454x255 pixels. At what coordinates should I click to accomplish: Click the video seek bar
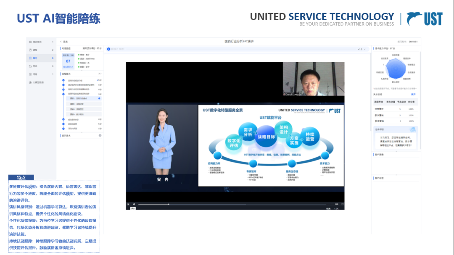pos(232,204)
